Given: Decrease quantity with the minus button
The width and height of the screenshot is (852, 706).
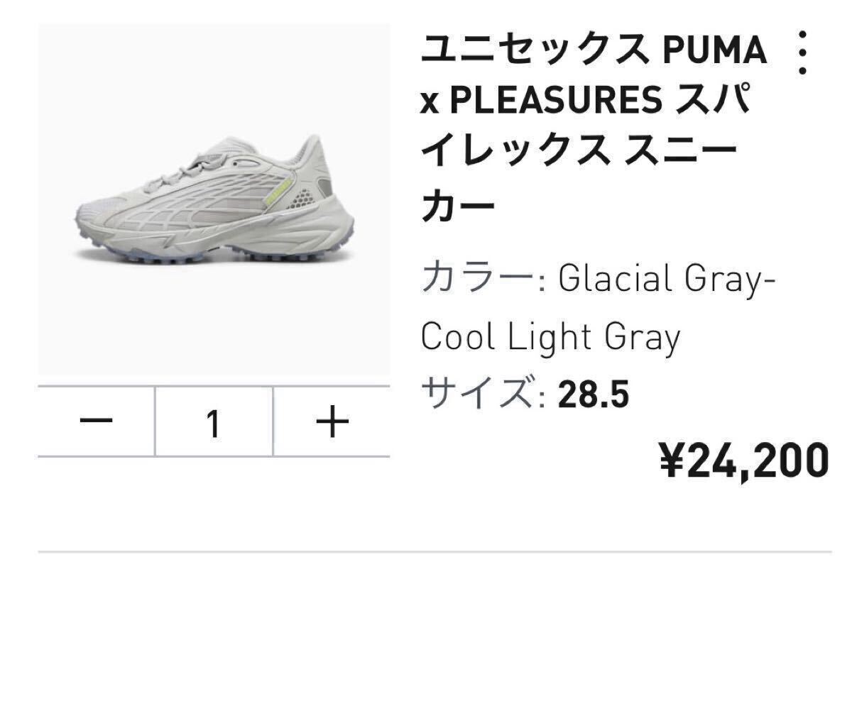Looking at the screenshot, I should 96,421.
